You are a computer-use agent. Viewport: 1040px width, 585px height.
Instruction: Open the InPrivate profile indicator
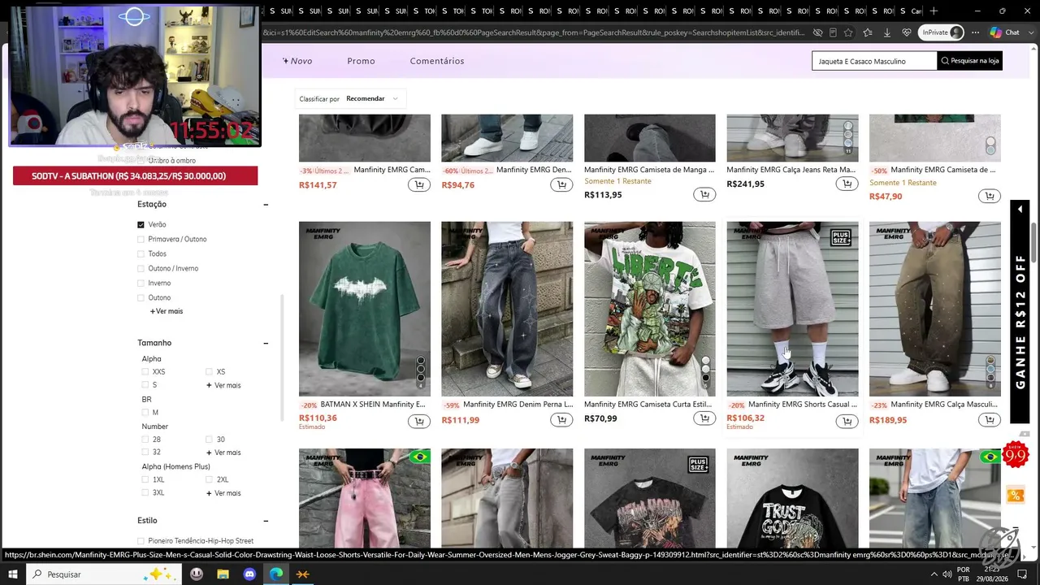[x=942, y=32]
